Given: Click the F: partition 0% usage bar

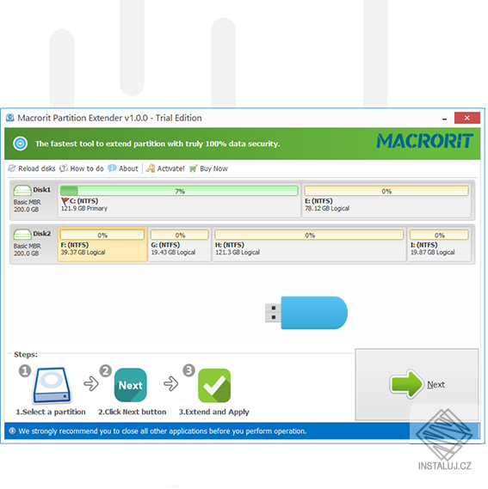Looking at the screenshot, I should (102, 235).
